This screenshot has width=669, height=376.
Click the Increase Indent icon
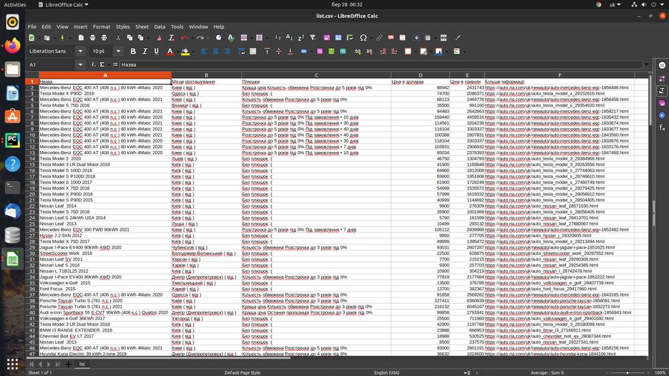tap(383, 52)
